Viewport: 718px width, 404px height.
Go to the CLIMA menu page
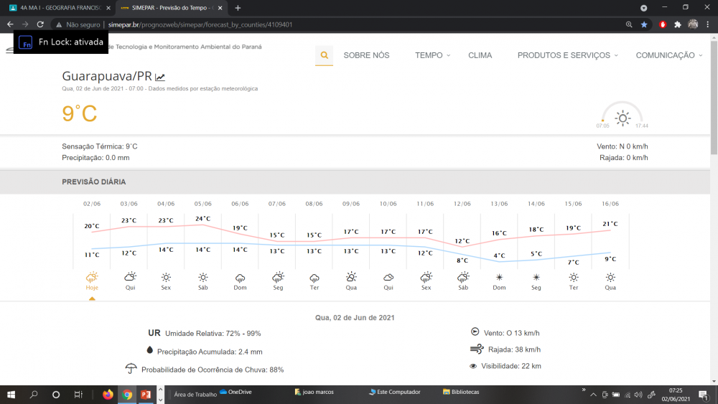tap(480, 55)
